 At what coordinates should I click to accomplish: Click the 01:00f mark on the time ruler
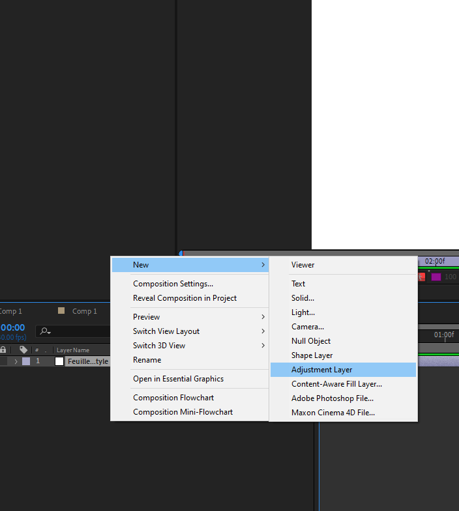click(x=444, y=335)
